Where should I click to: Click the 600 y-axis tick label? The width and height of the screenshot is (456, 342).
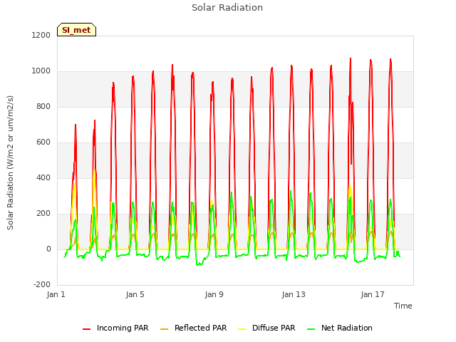tap(43, 142)
